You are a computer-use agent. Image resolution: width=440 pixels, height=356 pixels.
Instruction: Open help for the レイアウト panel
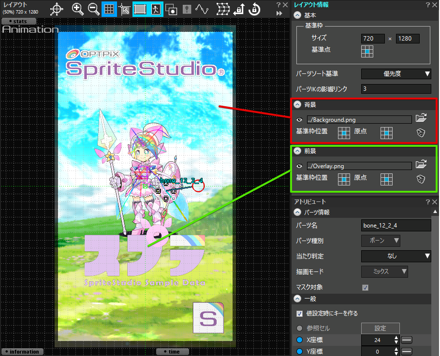point(279,5)
